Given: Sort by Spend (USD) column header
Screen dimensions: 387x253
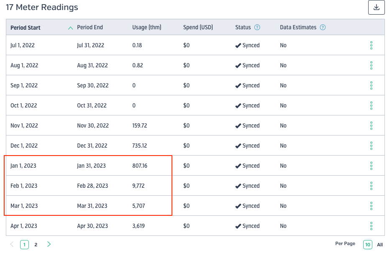Looking at the screenshot, I should (x=198, y=27).
